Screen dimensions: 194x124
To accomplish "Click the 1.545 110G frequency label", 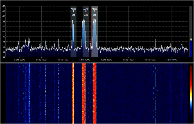I will tap(63, 60).
